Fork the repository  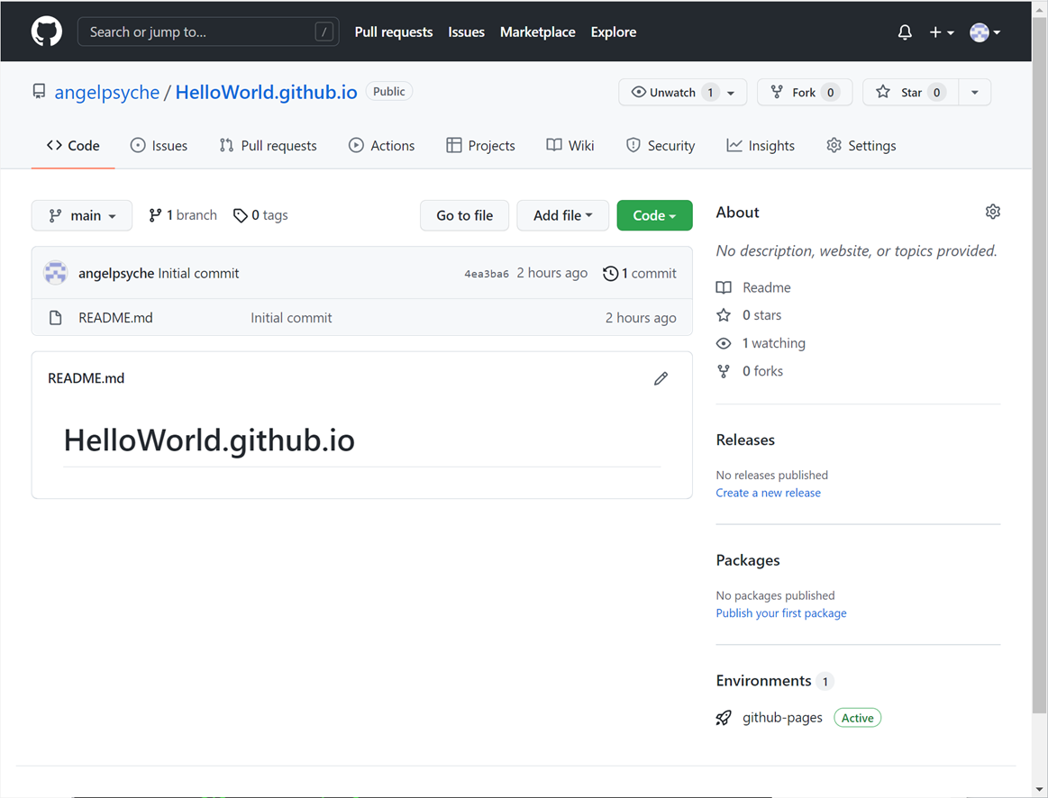click(x=804, y=92)
